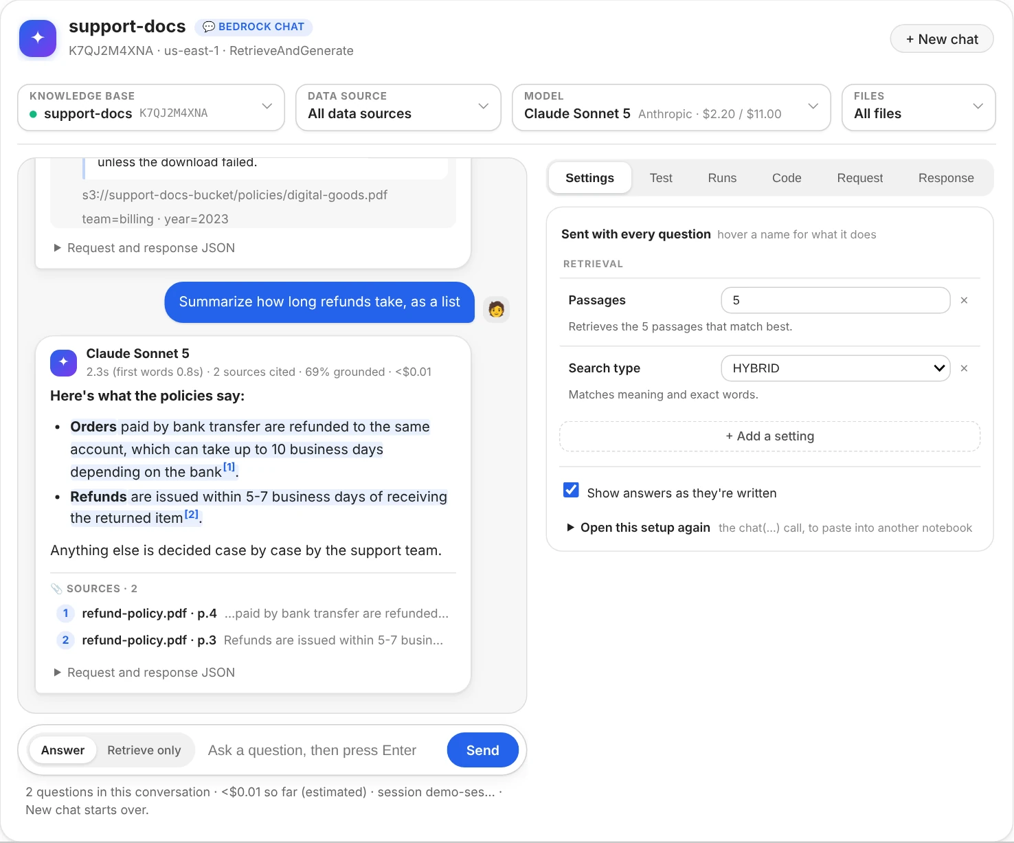Expand Request and response JSON under the sources
The image size is (1014, 843).
[x=144, y=673]
